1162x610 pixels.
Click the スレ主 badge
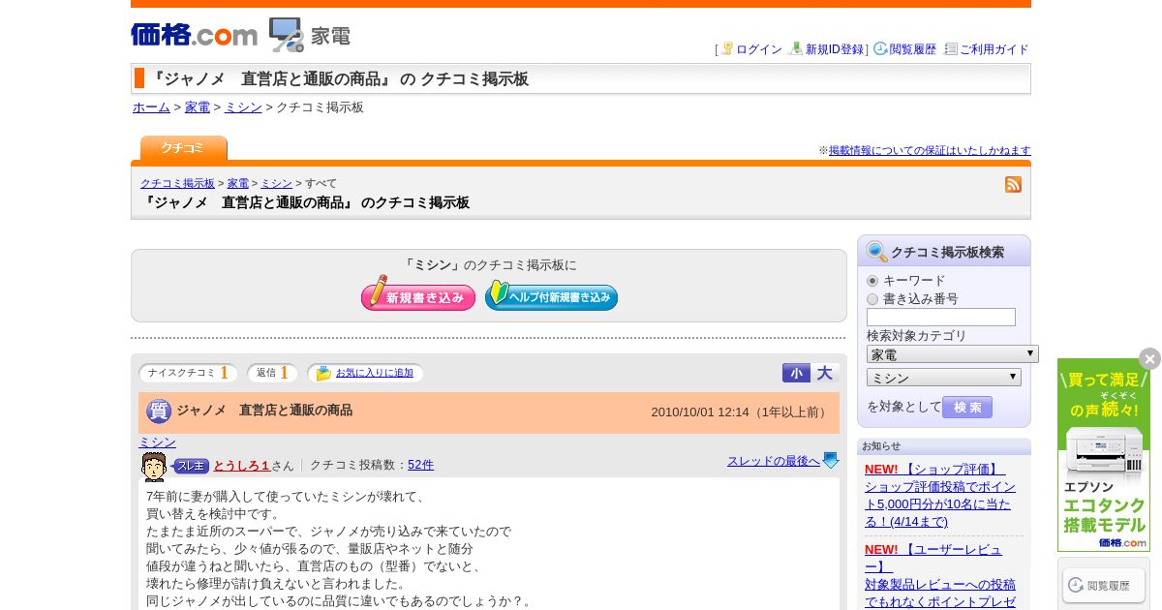pos(191,466)
